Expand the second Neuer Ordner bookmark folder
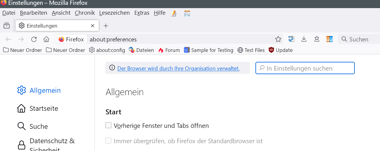Image resolution: width=380 pixels, height=151 pixels. [65, 50]
